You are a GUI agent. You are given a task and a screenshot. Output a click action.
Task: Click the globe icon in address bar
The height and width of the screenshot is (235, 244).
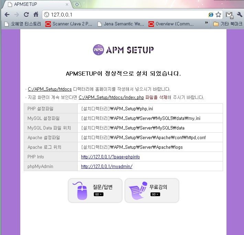click(46, 15)
